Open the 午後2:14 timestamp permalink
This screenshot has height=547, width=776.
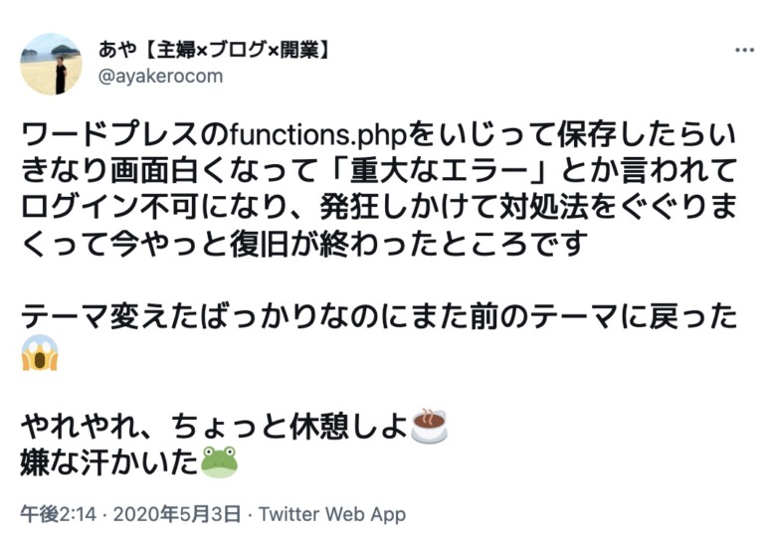pos(59,514)
